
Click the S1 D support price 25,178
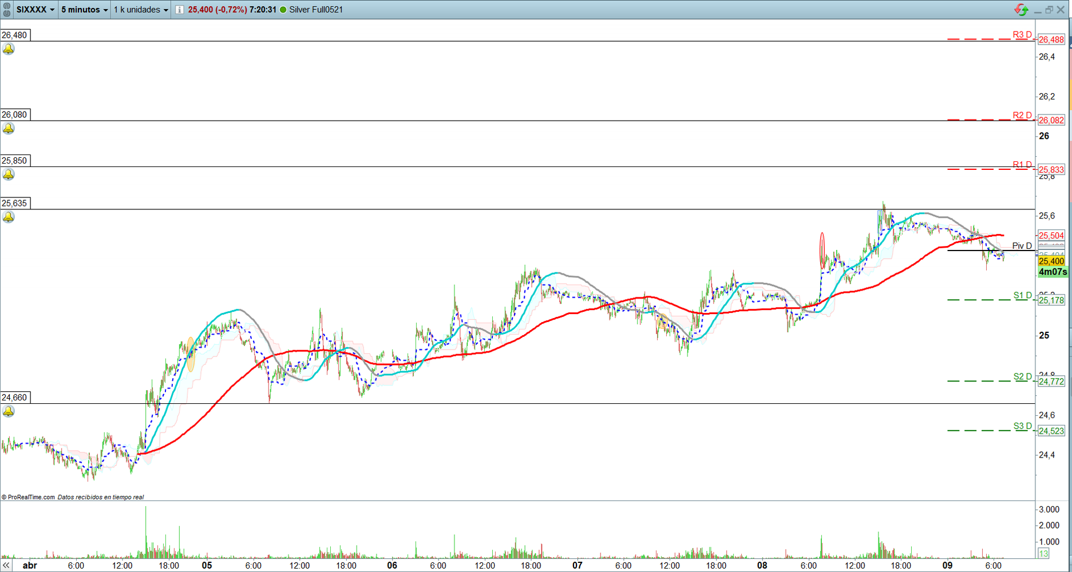(1051, 300)
